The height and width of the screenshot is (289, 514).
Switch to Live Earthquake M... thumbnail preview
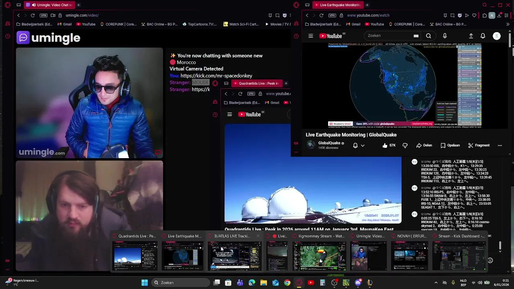(x=182, y=256)
